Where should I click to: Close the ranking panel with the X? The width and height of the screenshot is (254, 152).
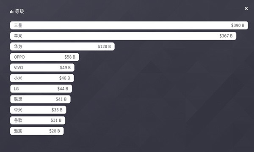pyautogui.click(x=246, y=8)
